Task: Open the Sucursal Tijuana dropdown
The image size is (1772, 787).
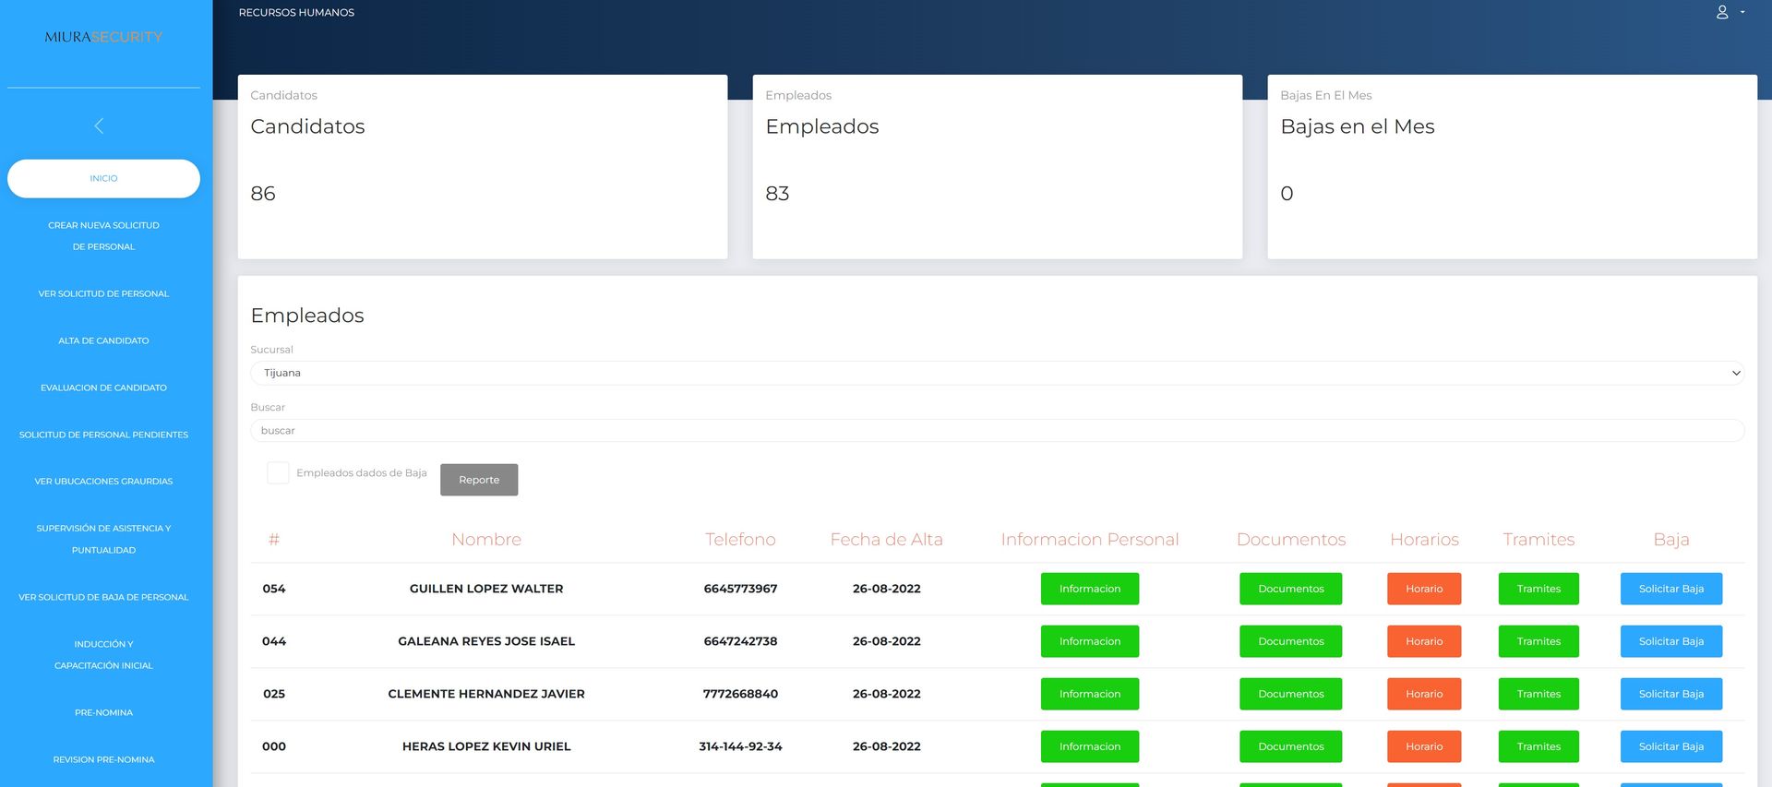Action: [997, 373]
